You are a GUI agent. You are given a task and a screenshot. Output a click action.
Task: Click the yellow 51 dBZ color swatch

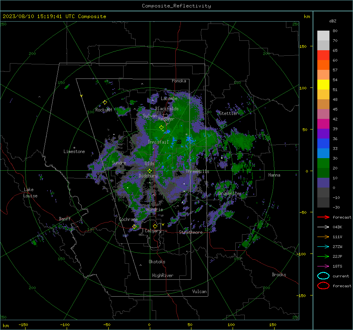coord(323,84)
